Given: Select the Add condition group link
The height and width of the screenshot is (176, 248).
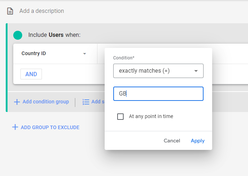Looking at the screenshot, I should click(x=46, y=102).
